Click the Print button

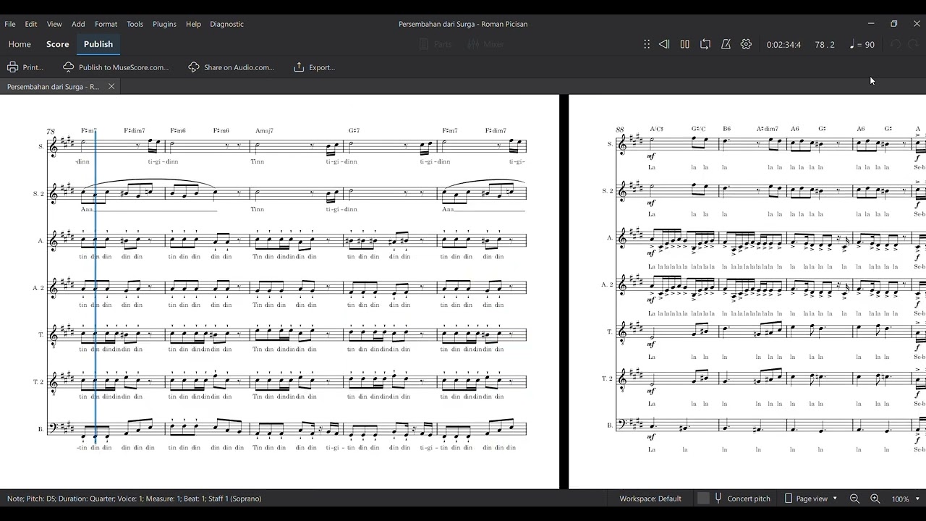[25, 67]
